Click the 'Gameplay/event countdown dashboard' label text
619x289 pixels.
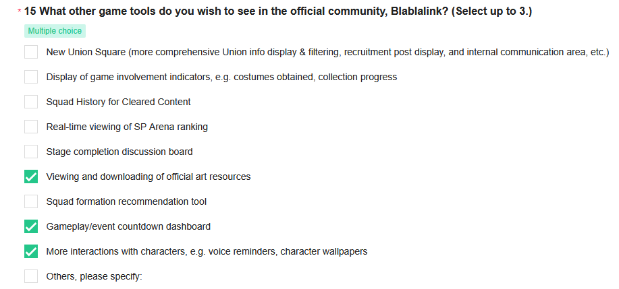[x=128, y=227]
